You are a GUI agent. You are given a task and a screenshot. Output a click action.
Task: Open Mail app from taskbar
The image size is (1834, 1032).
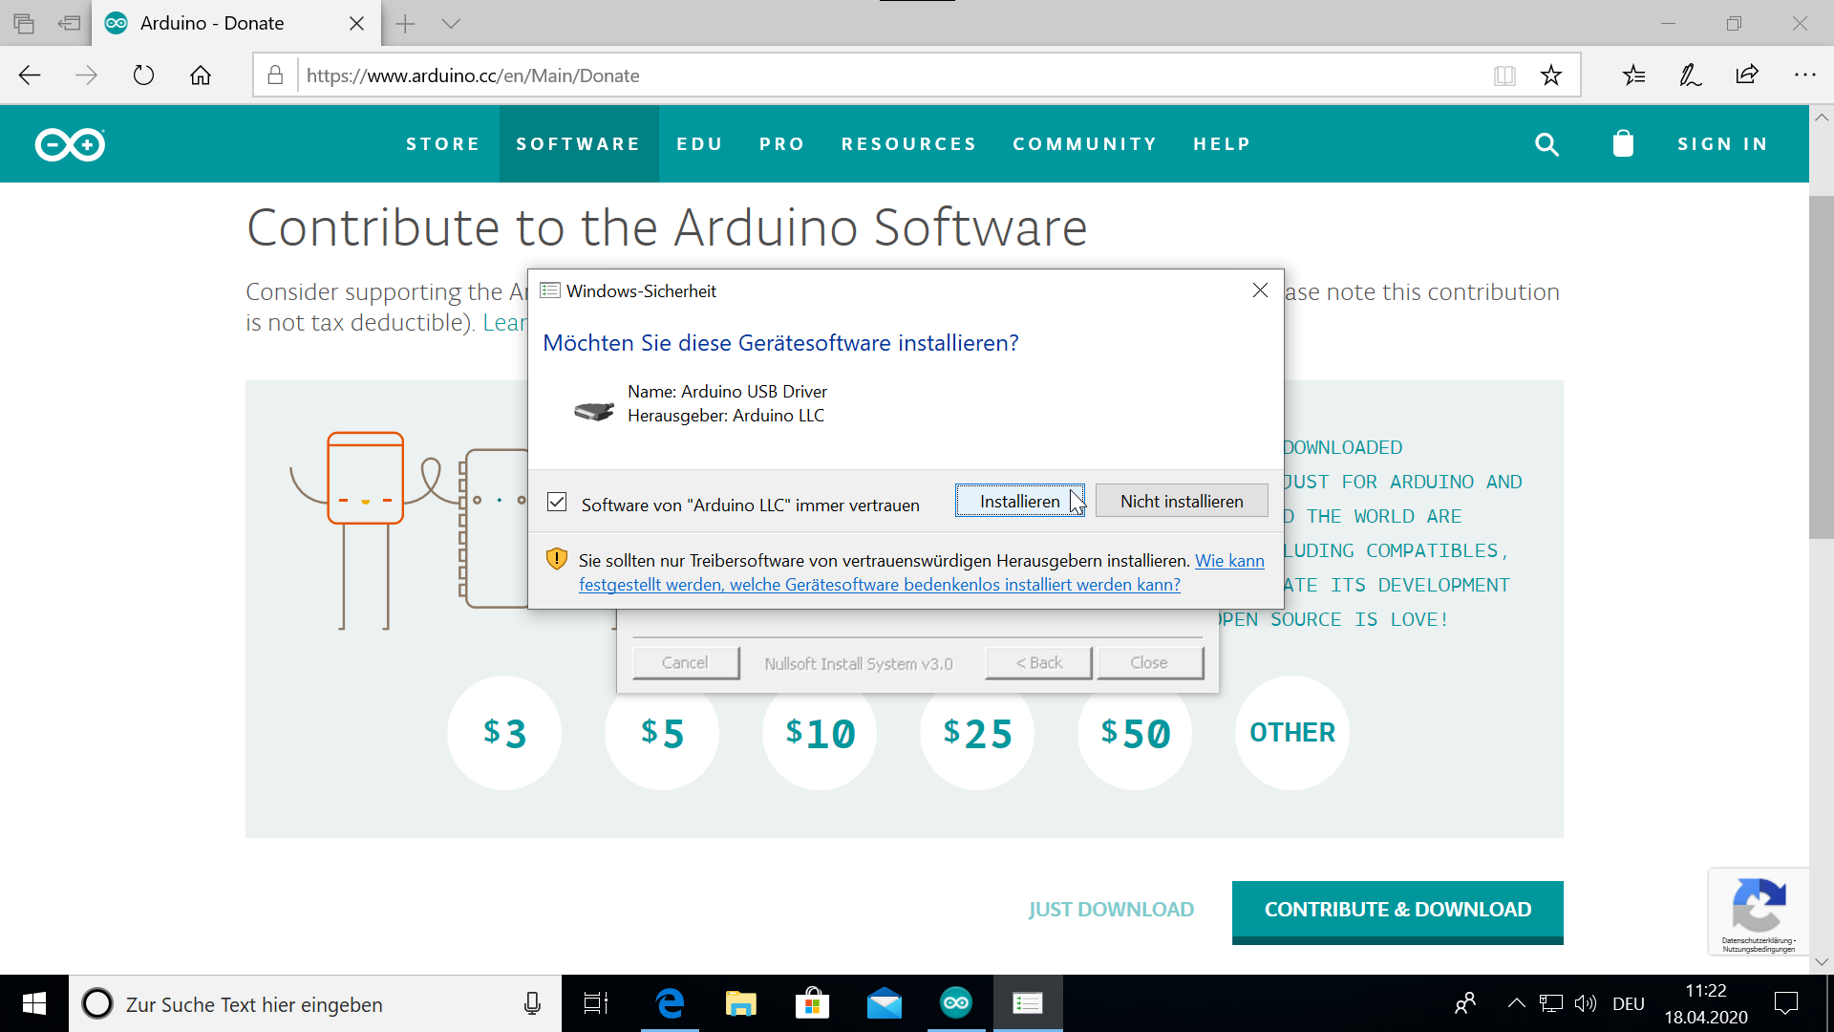click(x=884, y=1003)
